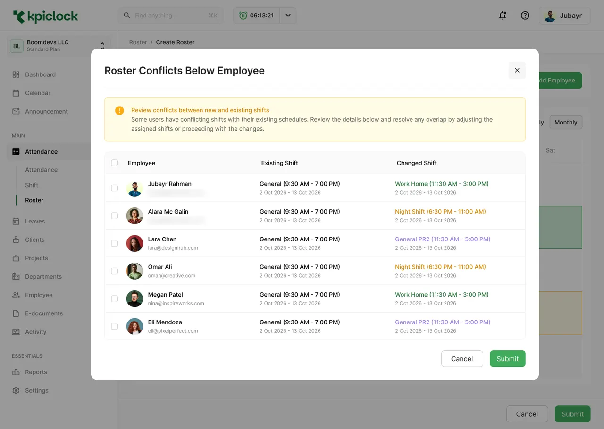This screenshot has width=604, height=429.
Task: Cancel the roster conflicts dialog
Action: 462,359
